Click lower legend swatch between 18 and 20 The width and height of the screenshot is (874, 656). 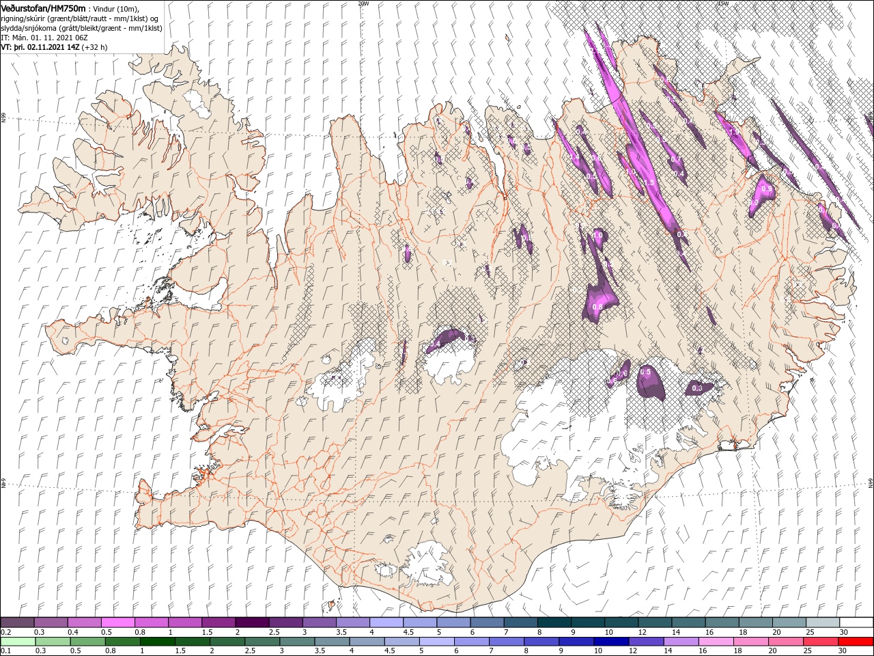(x=751, y=642)
